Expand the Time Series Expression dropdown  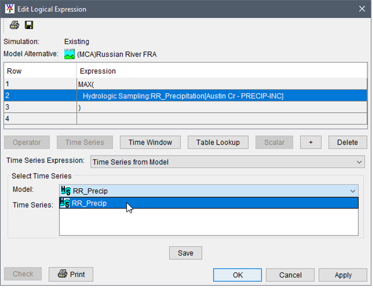coord(359,162)
